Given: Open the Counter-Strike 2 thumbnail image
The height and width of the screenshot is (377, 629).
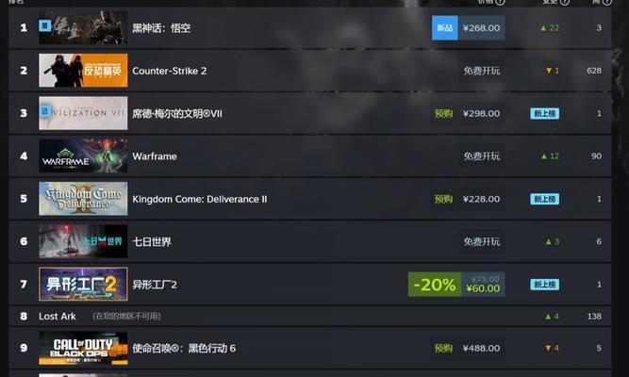Looking at the screenshot, I should point(83,70).
